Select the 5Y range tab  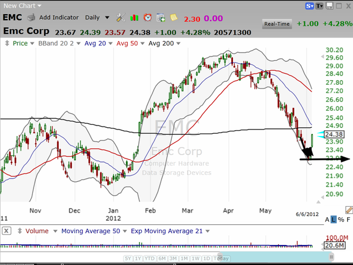click(x=128, y=259)
